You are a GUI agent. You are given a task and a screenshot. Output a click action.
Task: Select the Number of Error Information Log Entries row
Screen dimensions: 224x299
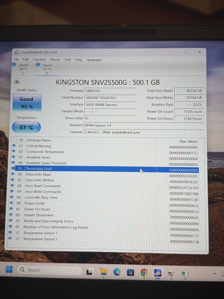[x=104, y=228]
